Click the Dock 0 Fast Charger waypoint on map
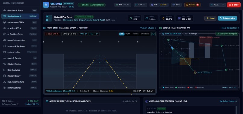 (x=168, y=40)
